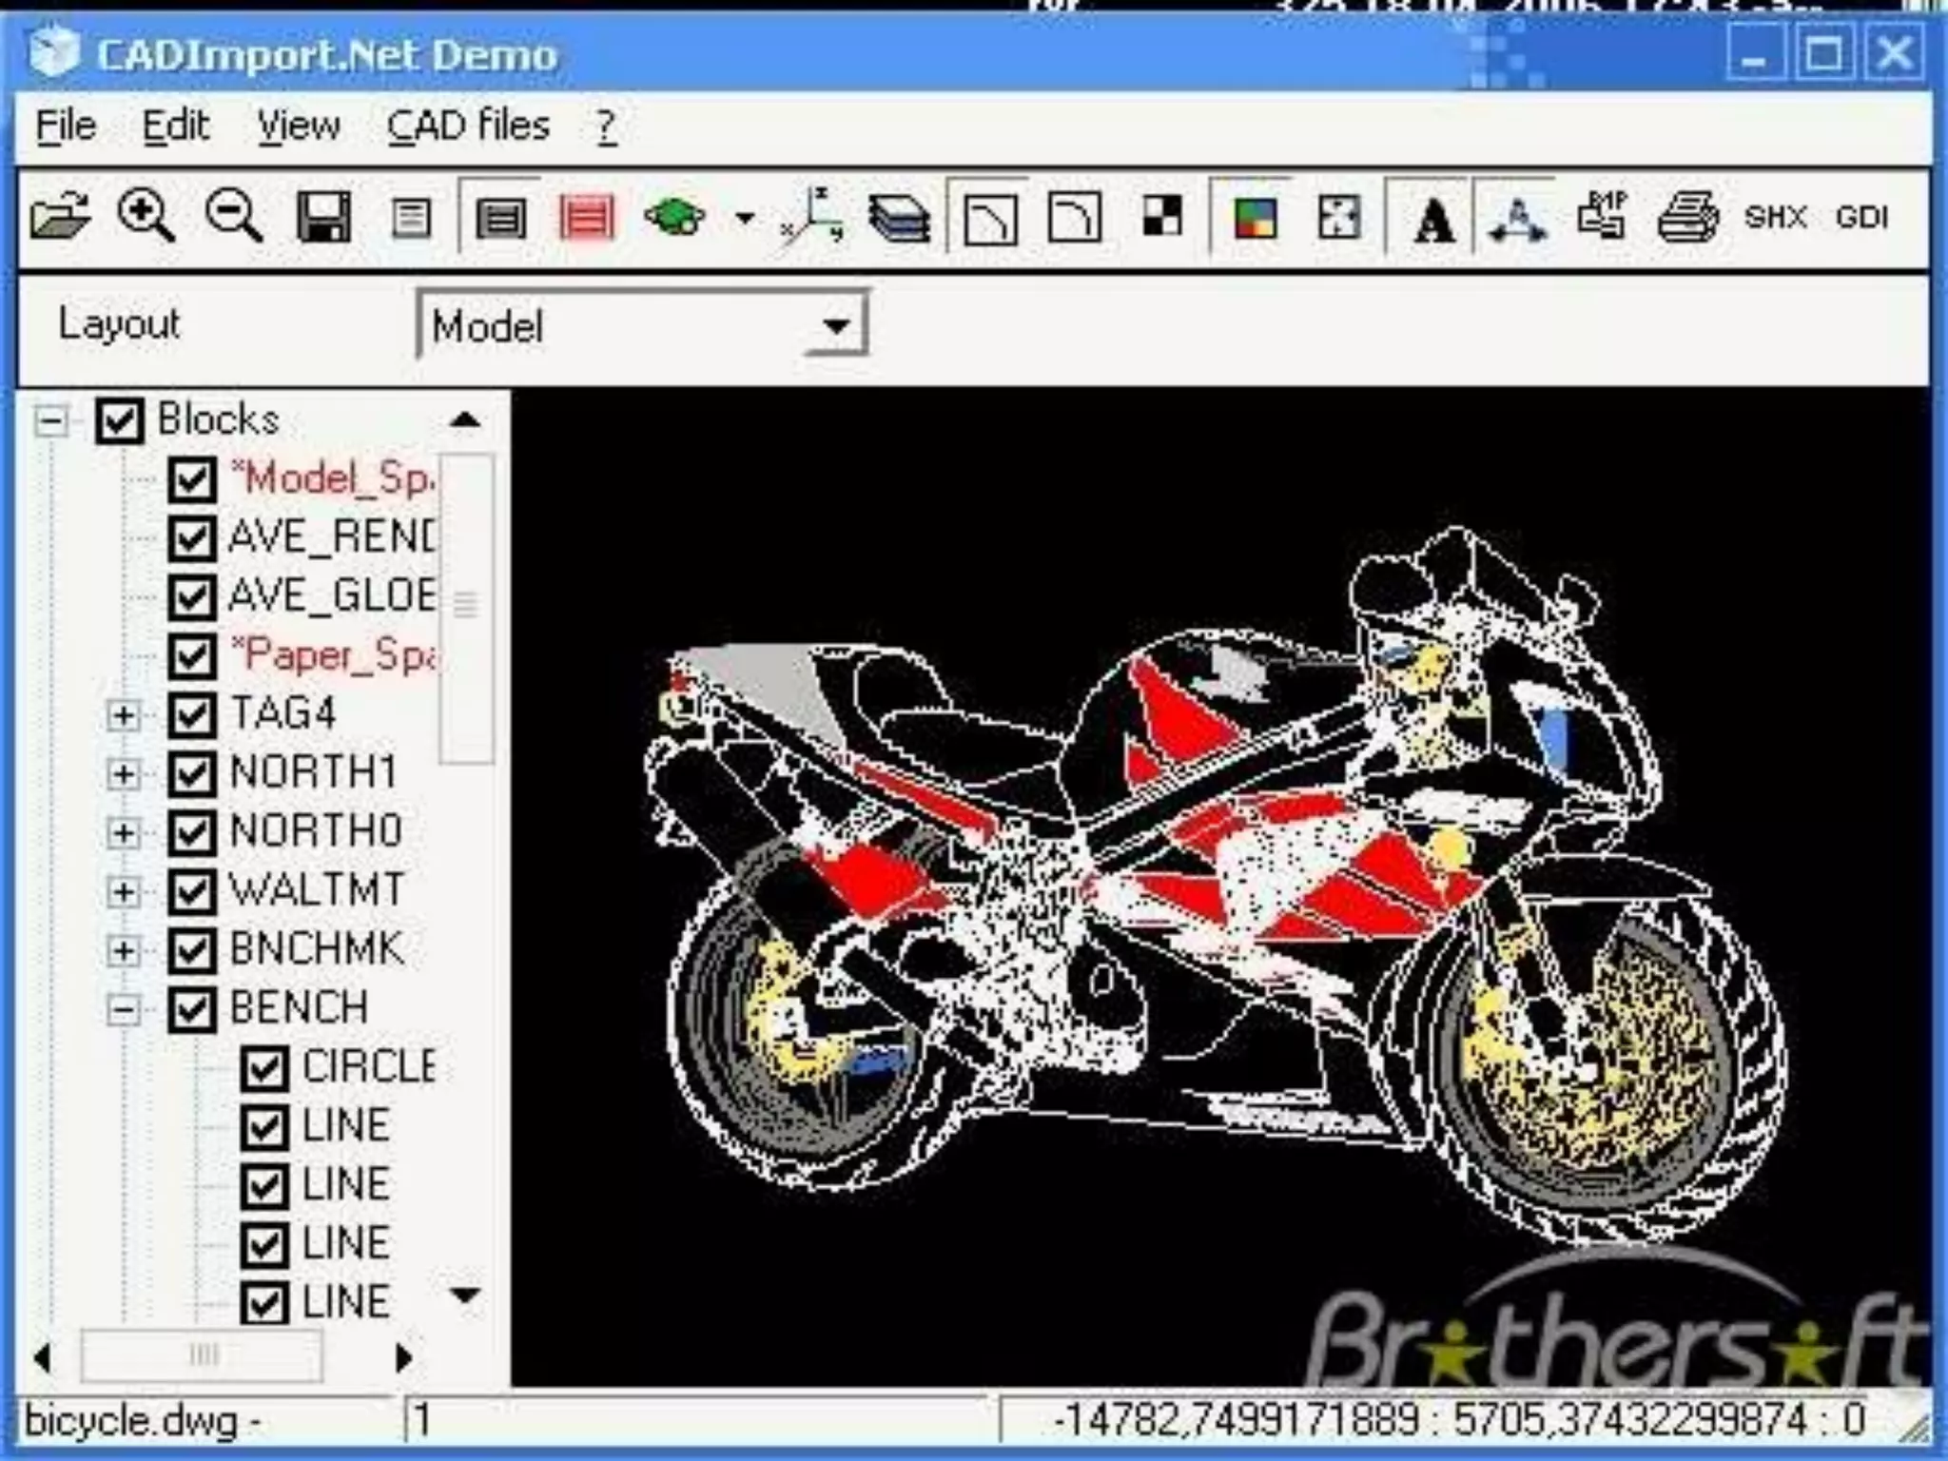Screen dimensions: 1948x1461
Task: Click the SHX toolbar button
Action: point(1775,218)
